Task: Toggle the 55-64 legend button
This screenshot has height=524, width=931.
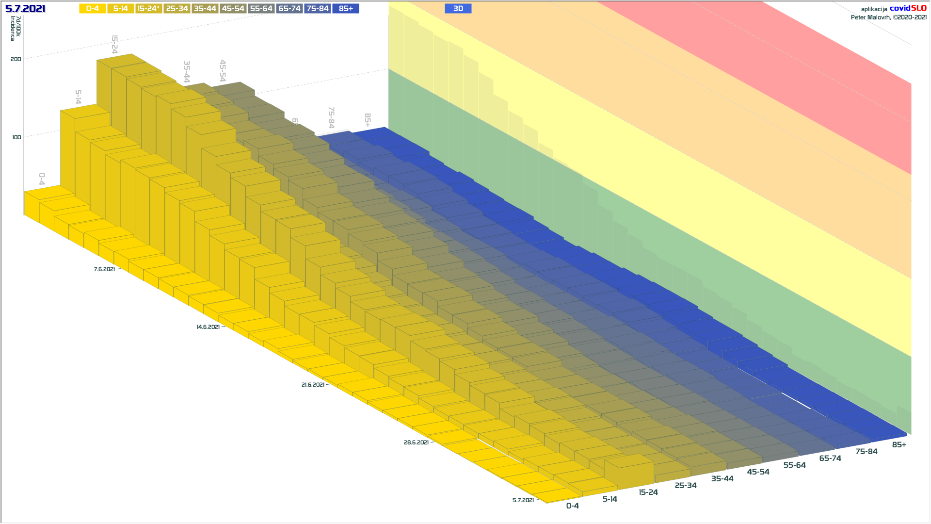Action: coord(261,9)
